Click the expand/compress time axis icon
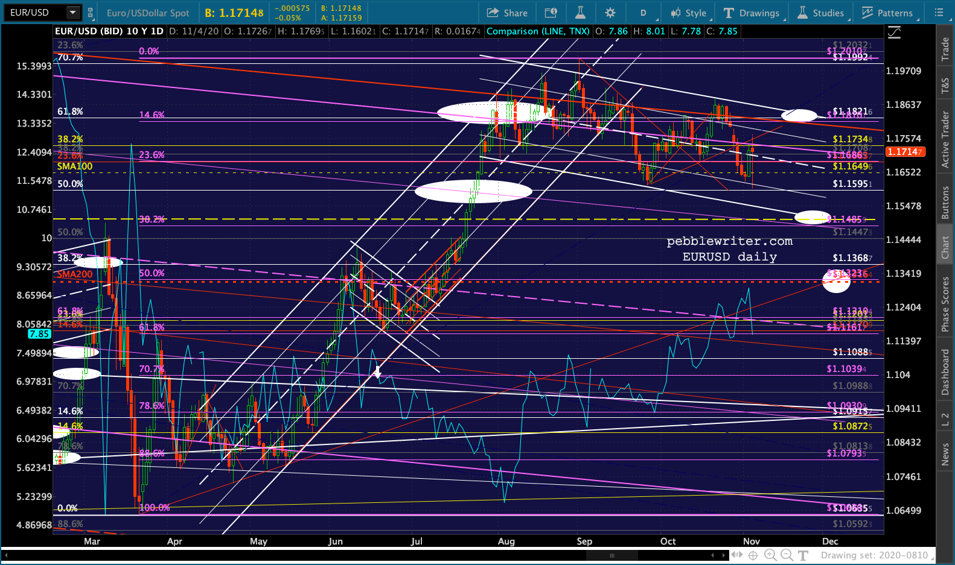955x565 pixels. pyautogui.click(x=736, y=555)
